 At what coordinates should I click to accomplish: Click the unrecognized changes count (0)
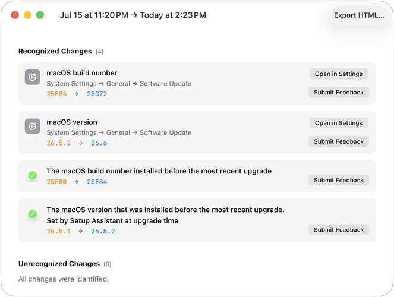[108, 264]
